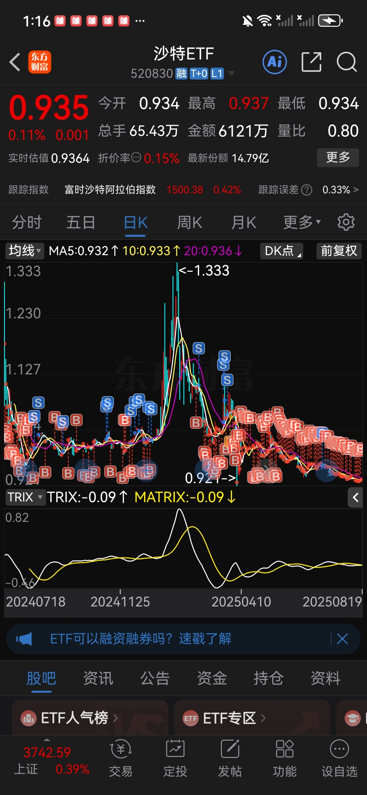The height and width of the screenshot is (795, 367).
Task: Add to watchlist via 设自选
Action: pyautogui.click(x=339, y=759)
